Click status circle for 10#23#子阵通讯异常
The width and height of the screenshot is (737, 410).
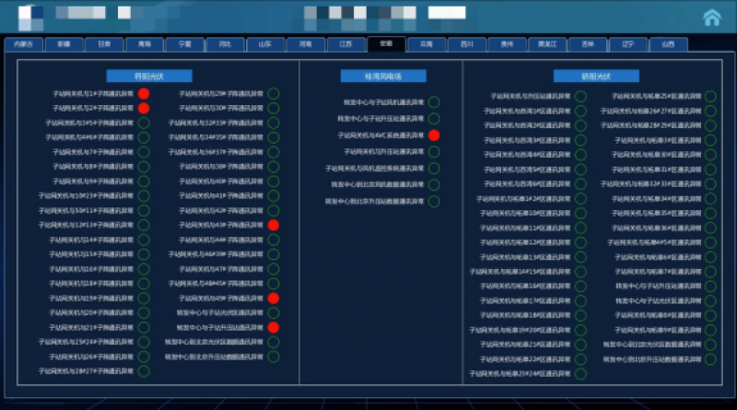point(144,195)
